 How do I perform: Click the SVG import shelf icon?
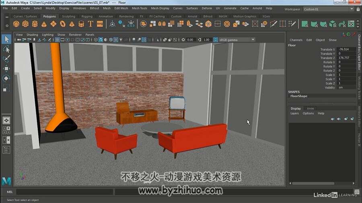click(100, 24)
